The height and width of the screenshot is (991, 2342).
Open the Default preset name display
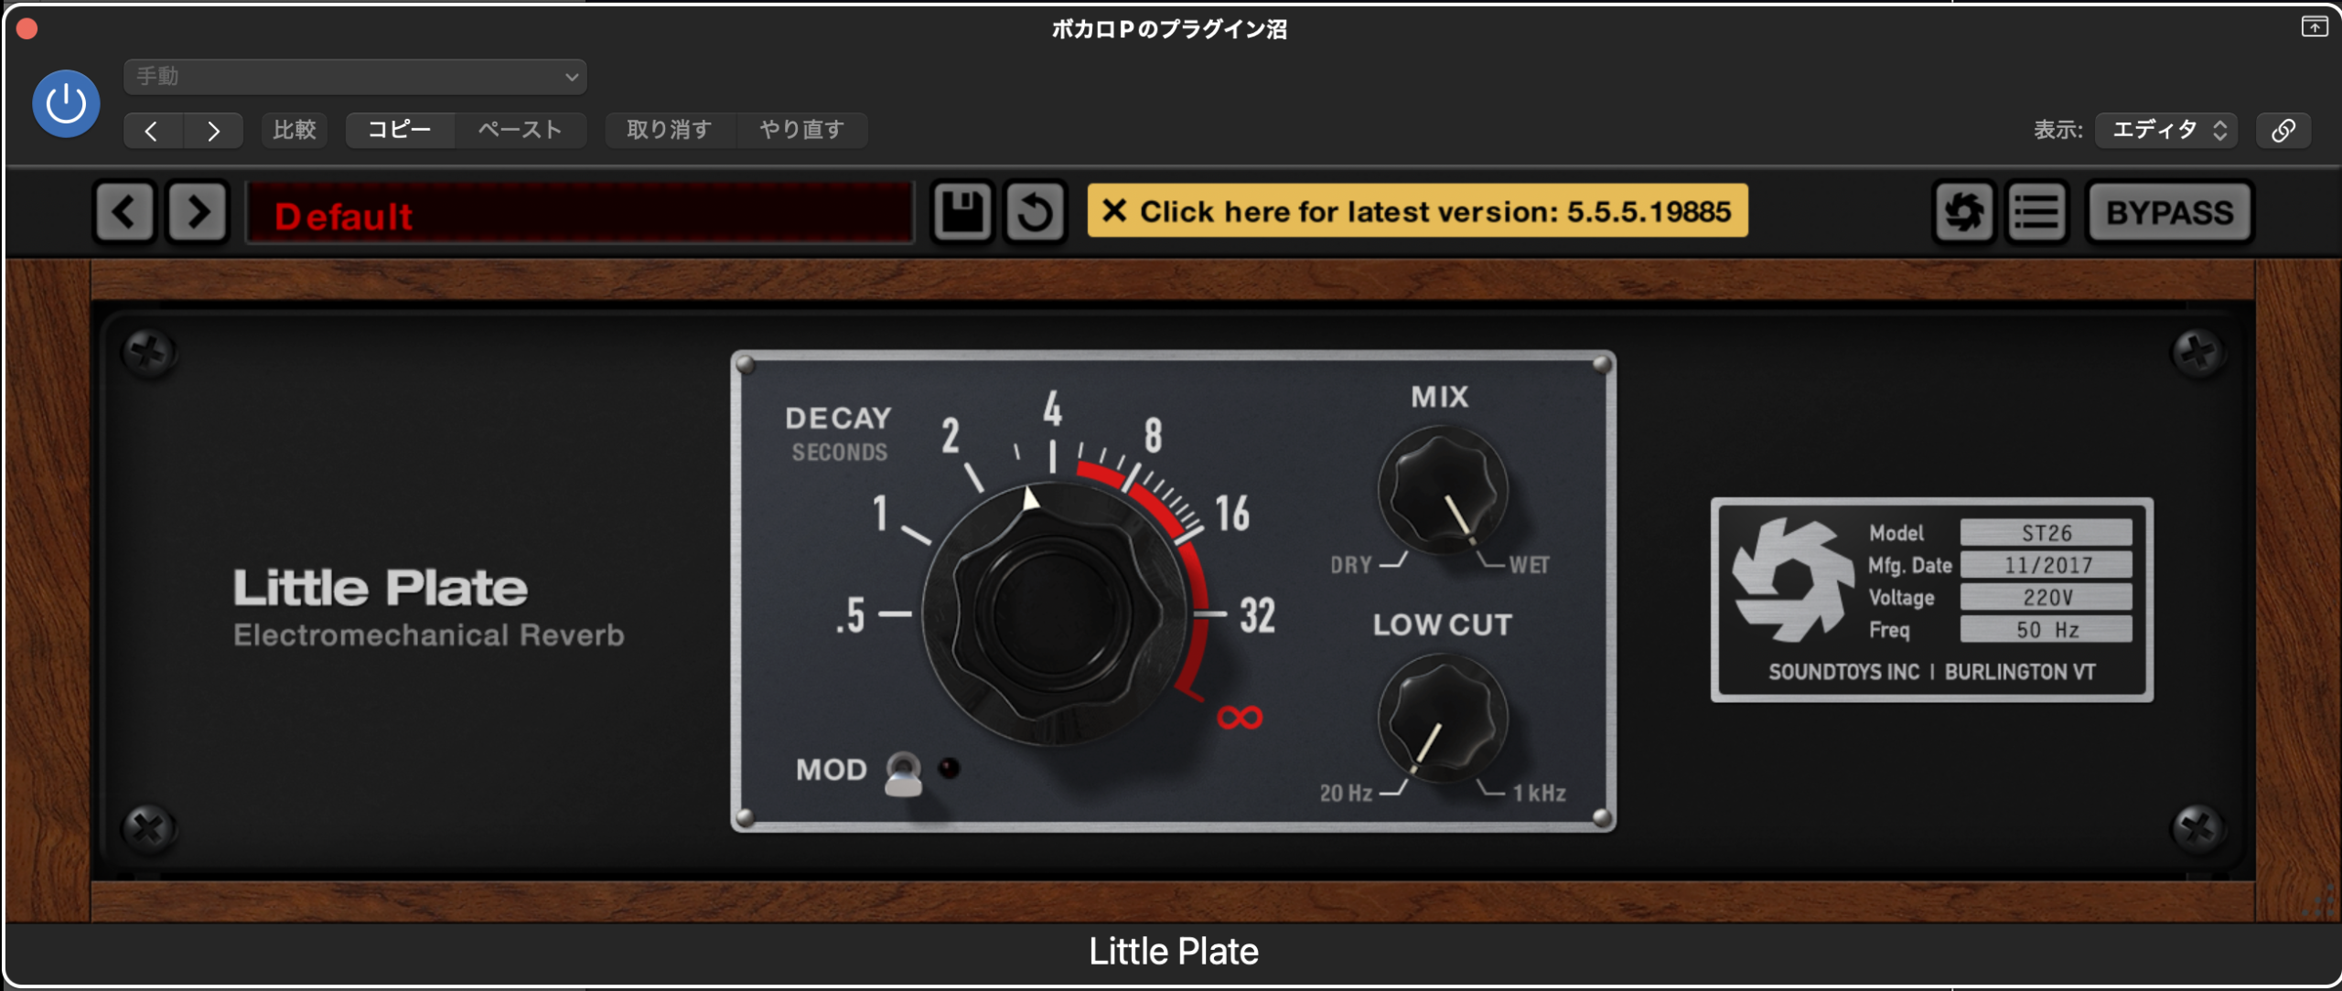(x=580, y=213)
